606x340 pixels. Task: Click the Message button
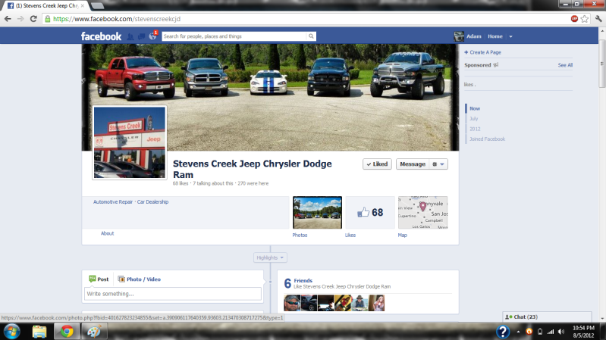413,164
